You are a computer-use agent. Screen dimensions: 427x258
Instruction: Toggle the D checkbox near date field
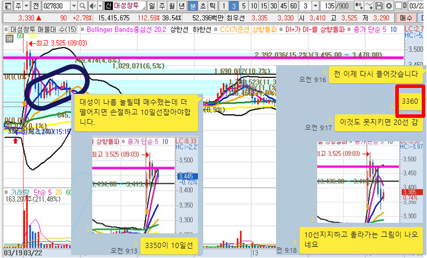[398, 6]
